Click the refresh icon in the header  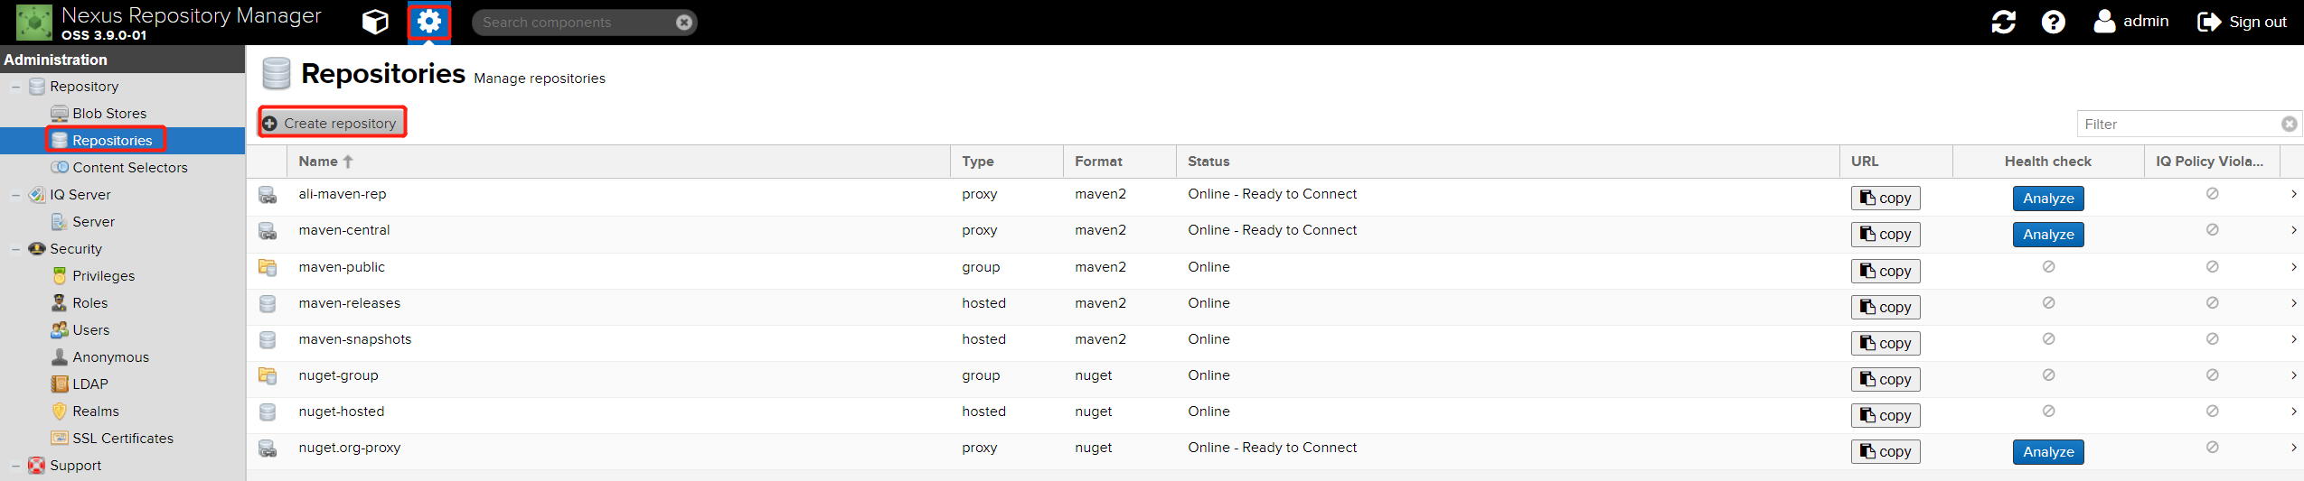(2003, 22)
